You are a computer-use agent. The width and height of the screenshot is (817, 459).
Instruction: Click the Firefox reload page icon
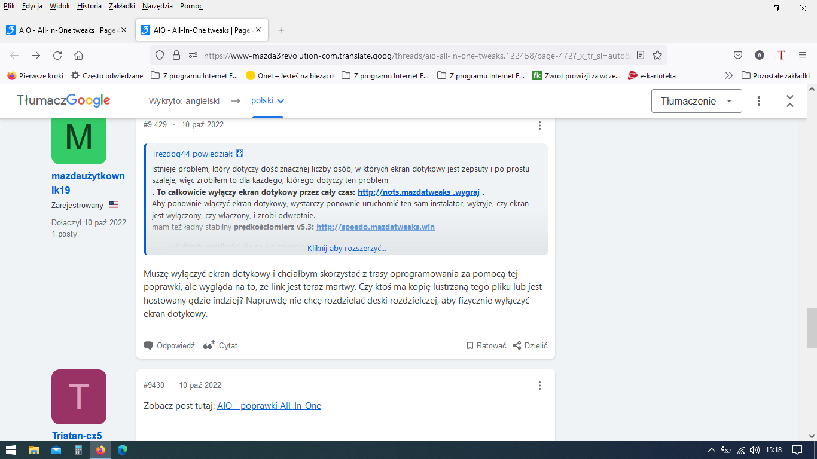[57, 55]
